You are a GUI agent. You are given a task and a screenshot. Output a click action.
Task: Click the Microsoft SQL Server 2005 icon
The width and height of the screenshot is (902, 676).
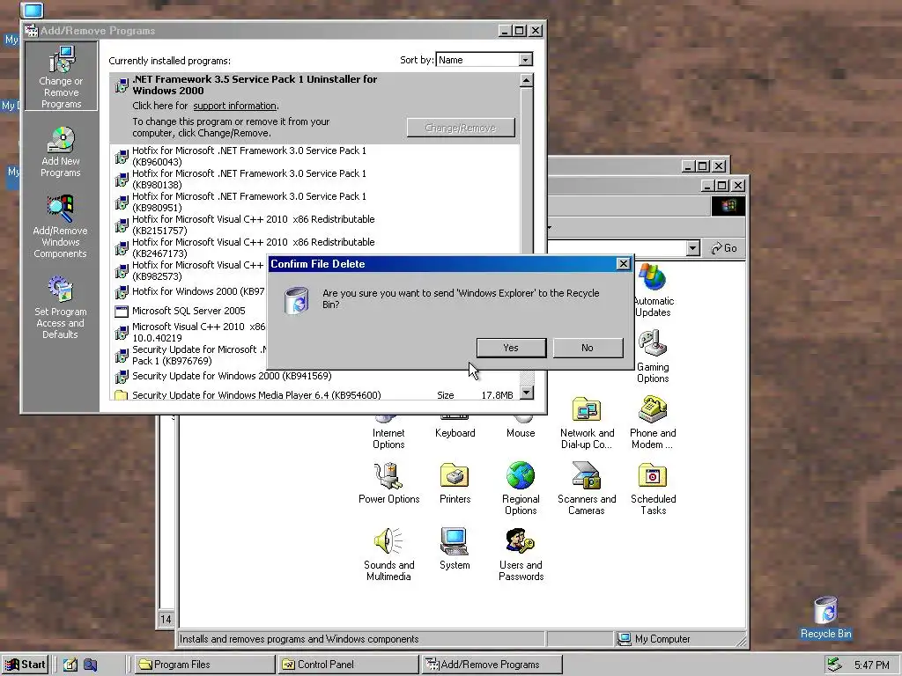(x=122, y=312)
